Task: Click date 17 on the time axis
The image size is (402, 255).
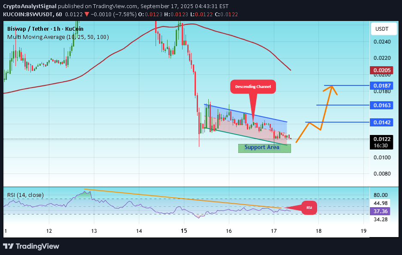Action: [274, 231]
